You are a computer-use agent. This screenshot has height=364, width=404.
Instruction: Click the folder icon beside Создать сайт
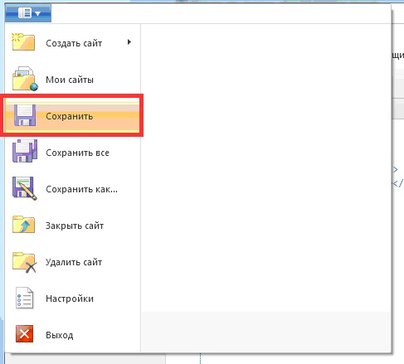23,42
